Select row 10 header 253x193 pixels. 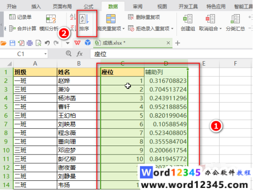click(x=6, y=150)
